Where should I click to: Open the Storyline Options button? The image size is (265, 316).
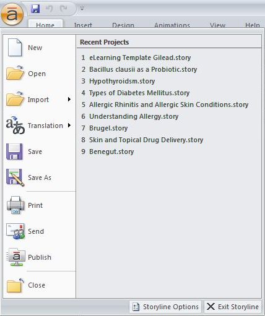165,307
